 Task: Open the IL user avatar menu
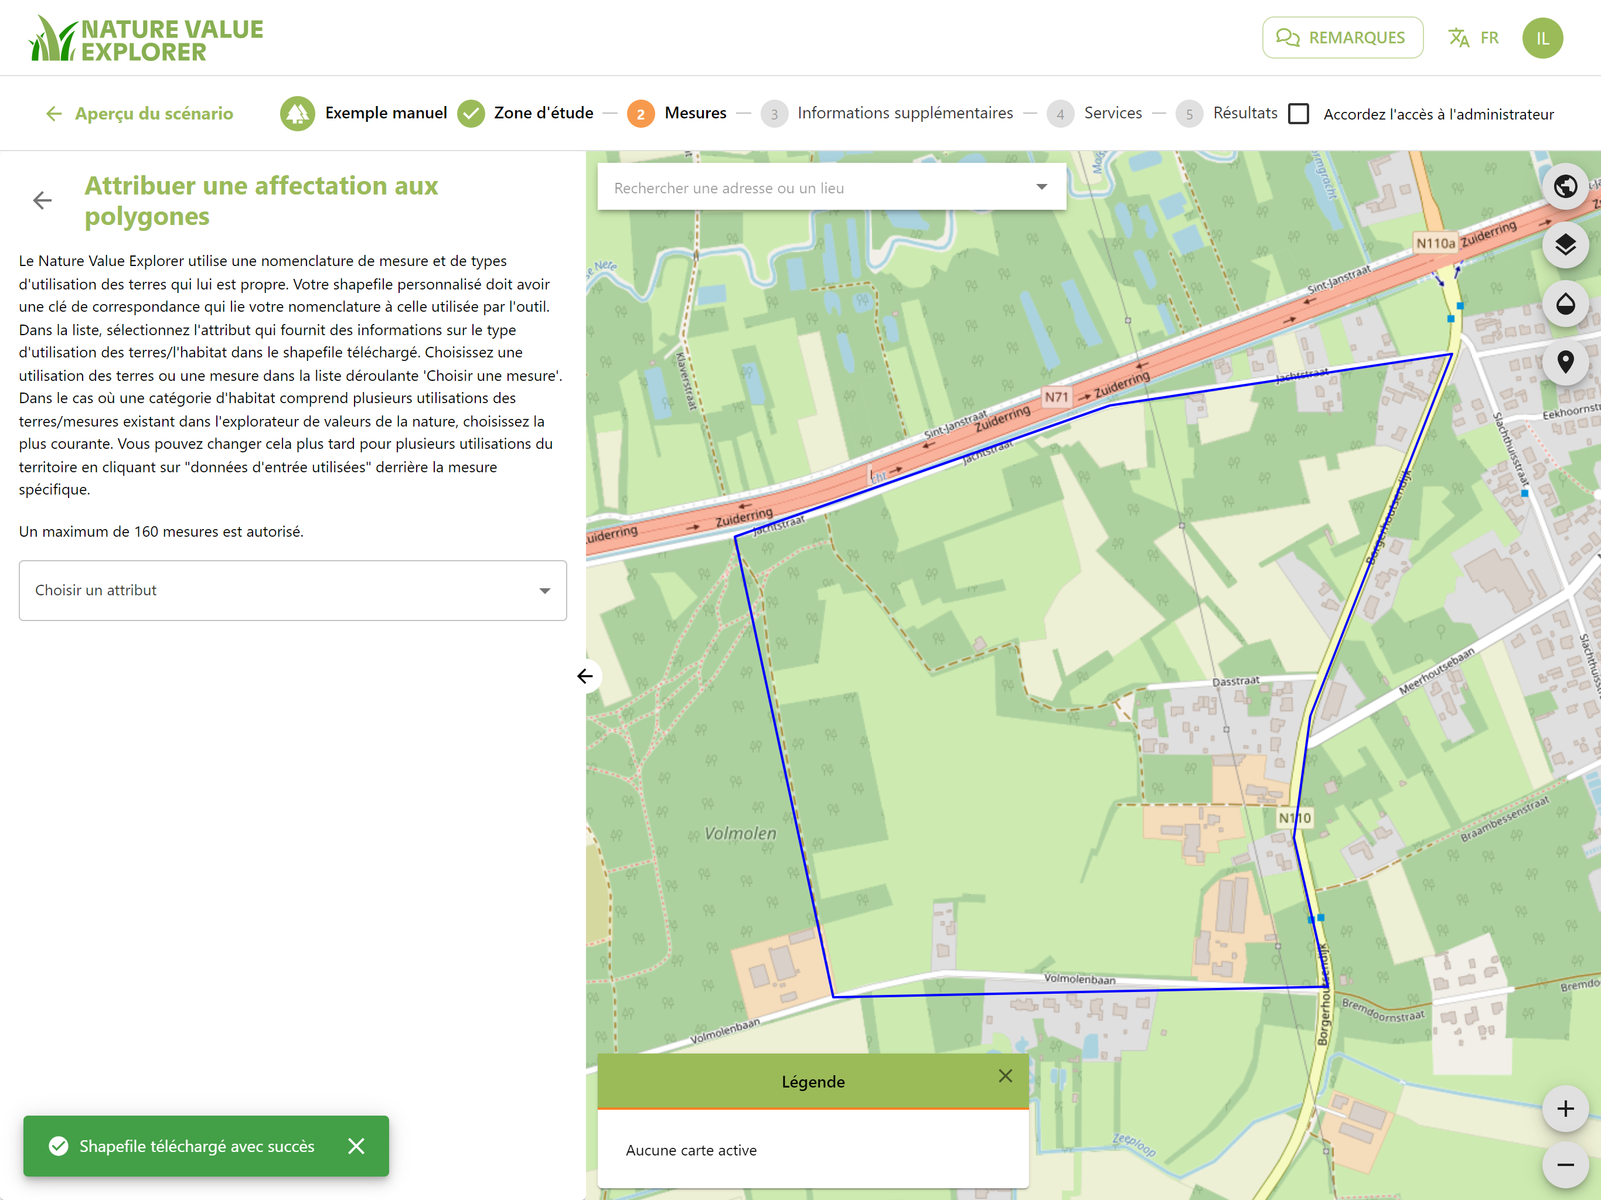[1542, 37]
